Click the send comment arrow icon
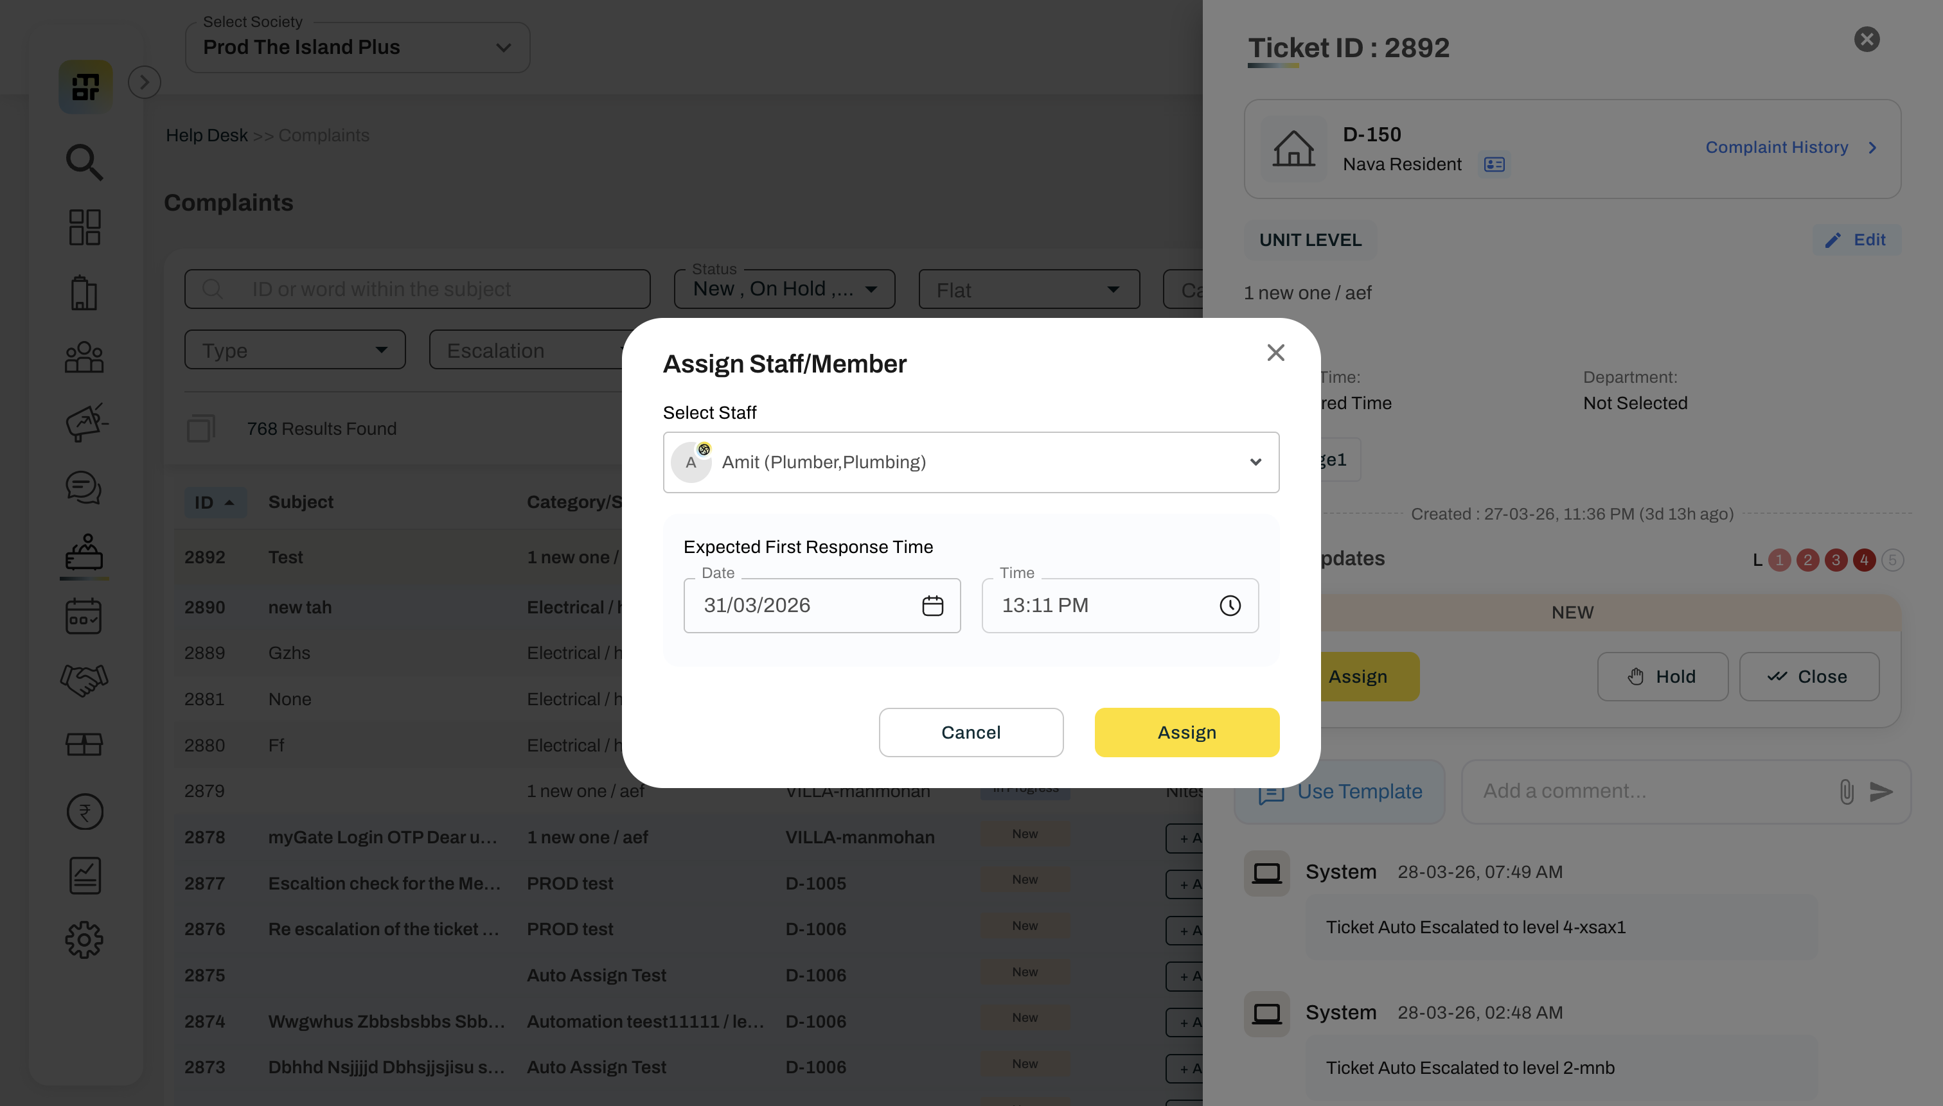Image resolution: width=1943 pixels, height=1106 pixels. pos(1881,793)
